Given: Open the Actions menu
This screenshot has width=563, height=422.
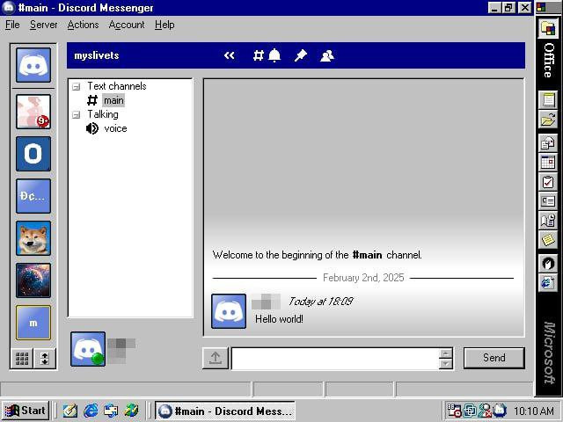Looking at the screenshot, I should click(x=83, y=25).
